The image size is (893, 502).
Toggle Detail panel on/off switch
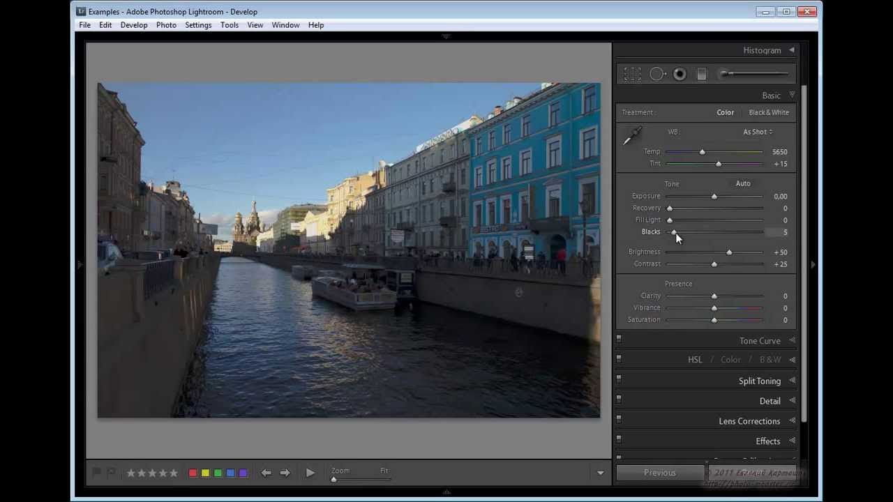(619, 400)
